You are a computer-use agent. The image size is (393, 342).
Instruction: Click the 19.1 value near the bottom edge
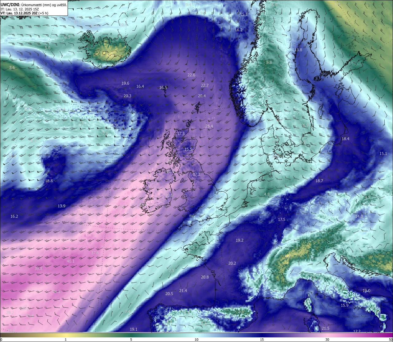(x=134, y=329)
